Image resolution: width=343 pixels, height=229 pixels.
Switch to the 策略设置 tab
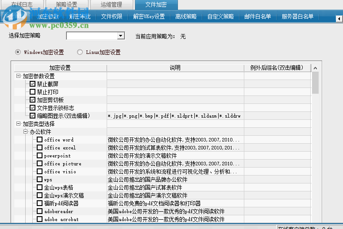(66, 4)
